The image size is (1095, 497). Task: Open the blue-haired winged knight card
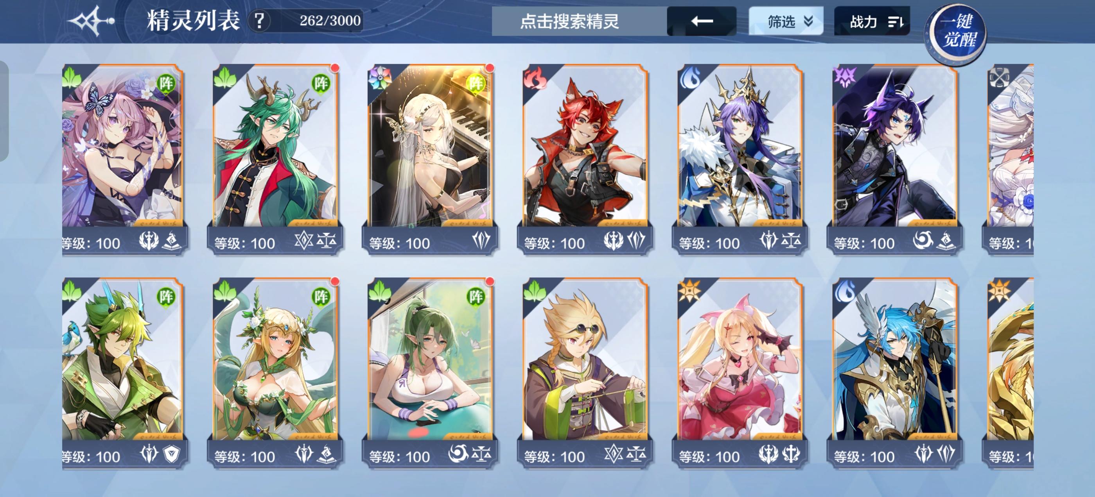coord(894,373)
